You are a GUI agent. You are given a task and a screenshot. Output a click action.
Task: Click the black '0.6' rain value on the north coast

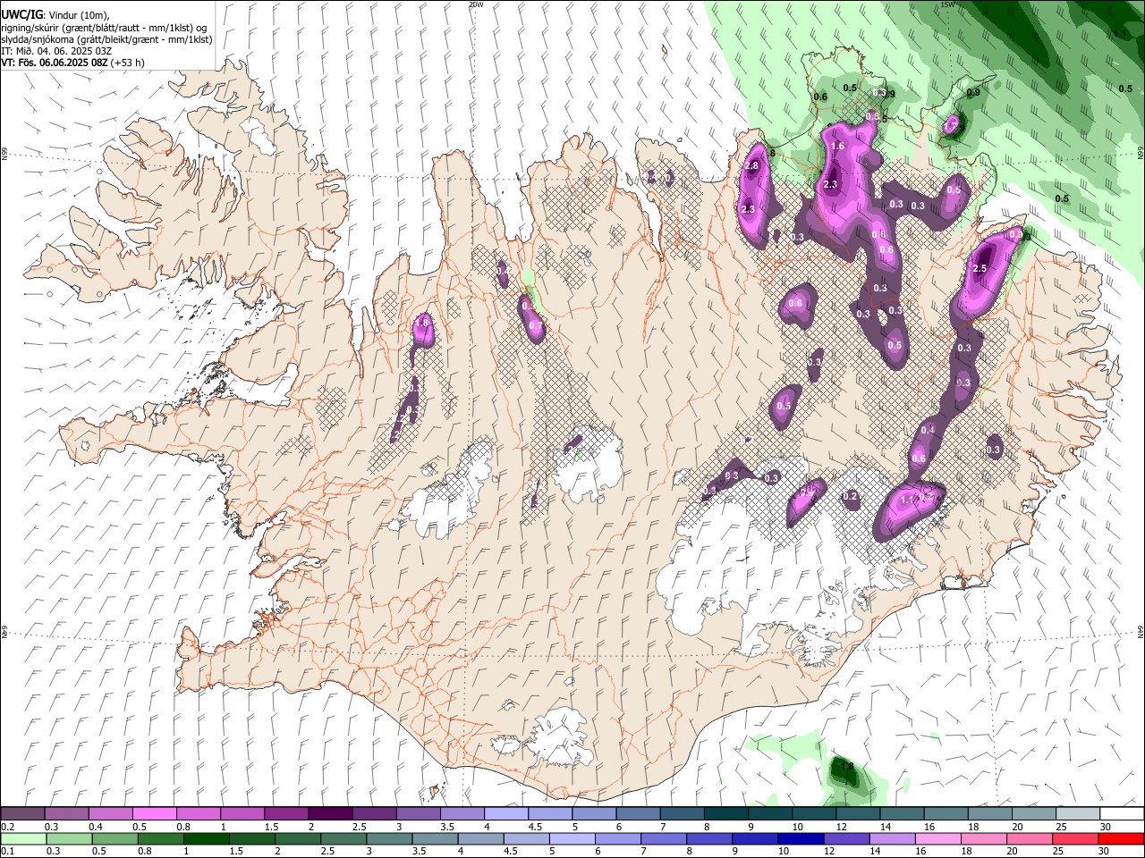[820, 97]
